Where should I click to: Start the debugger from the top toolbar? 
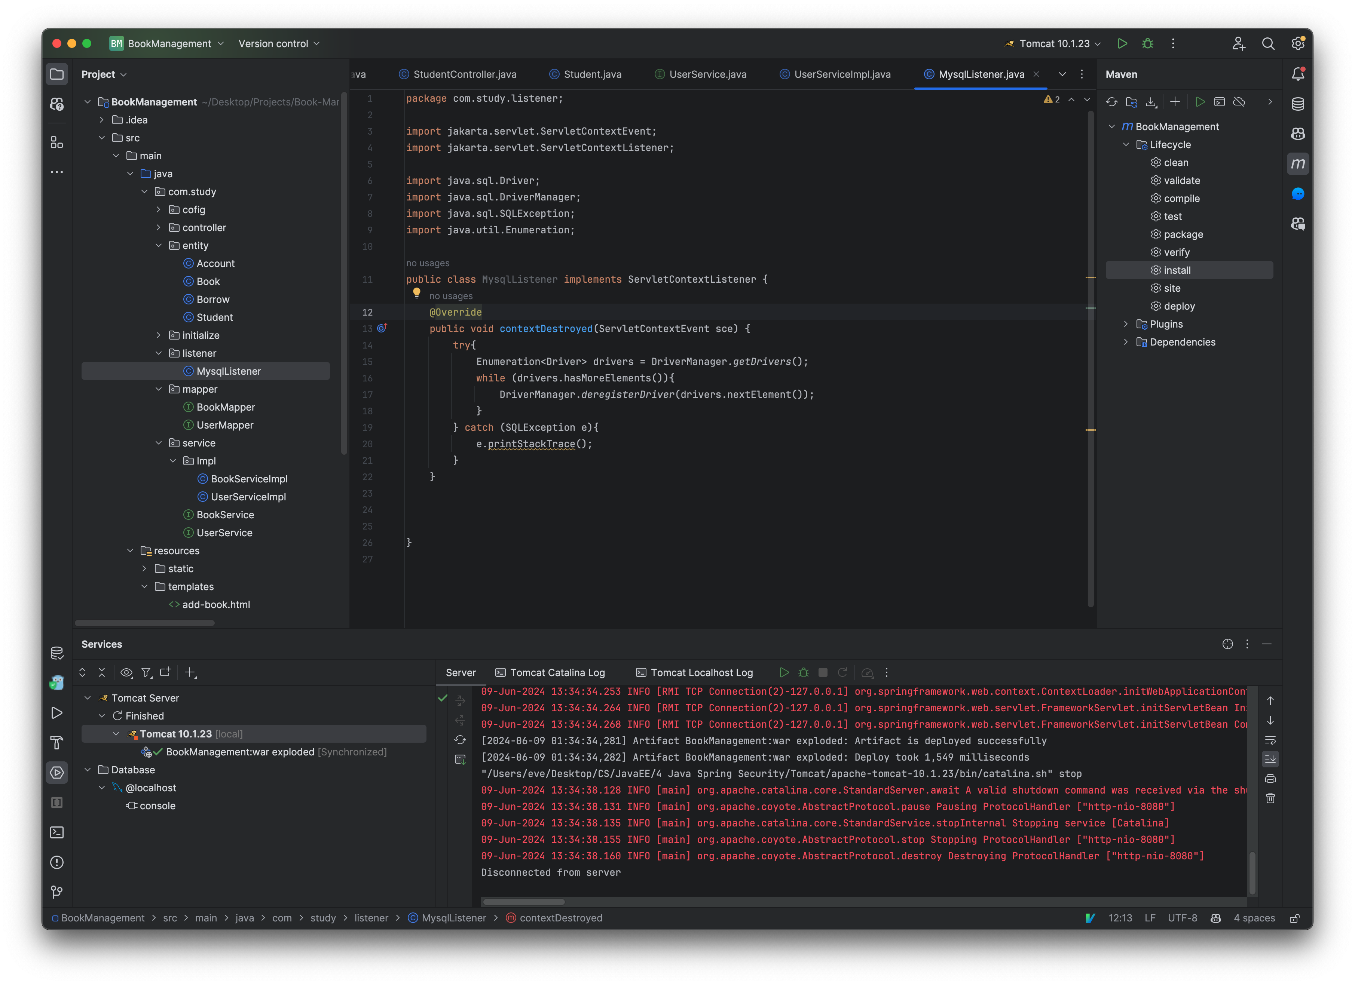1147,44
